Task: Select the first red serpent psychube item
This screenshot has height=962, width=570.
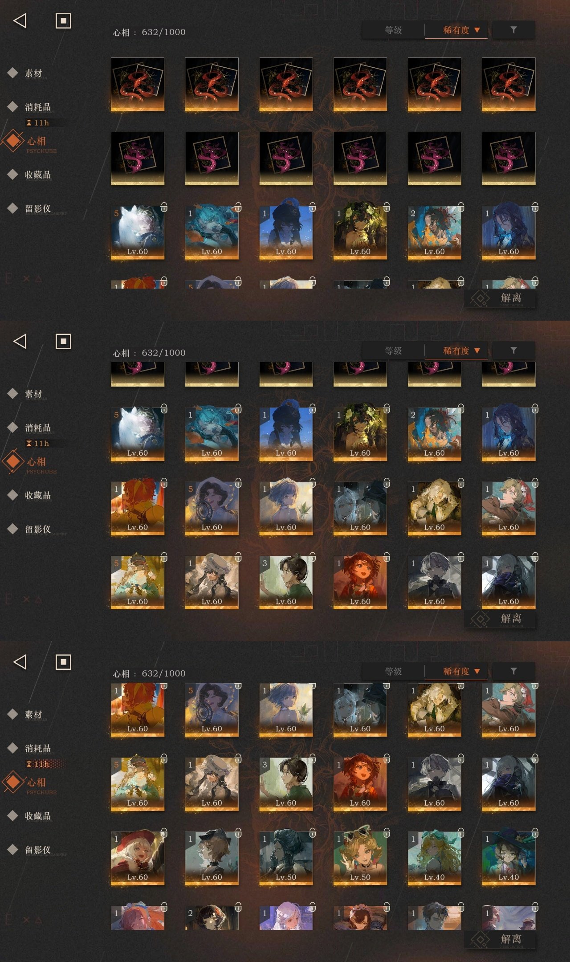Action: click(x=138, y=84)
